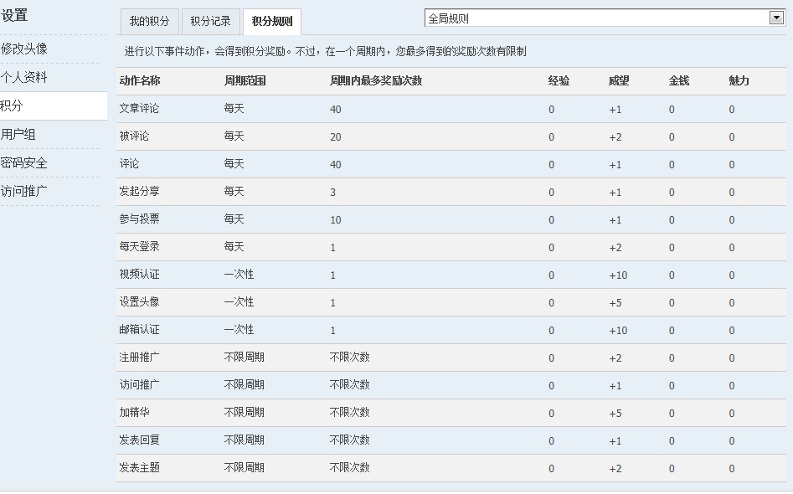This screenshot has width=793, height=494.
Task: Open 访问推广 in the settings sidebar
Action: click(23, 191)
